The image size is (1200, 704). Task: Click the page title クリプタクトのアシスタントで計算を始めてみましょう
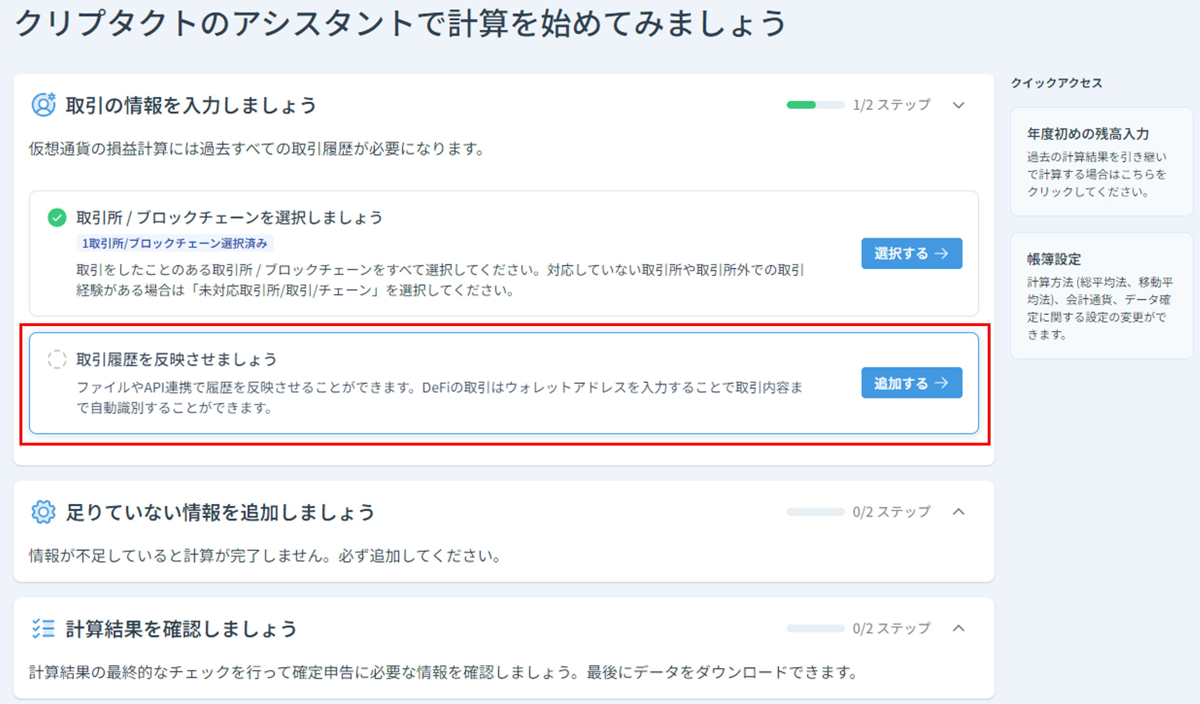point(401,24)
